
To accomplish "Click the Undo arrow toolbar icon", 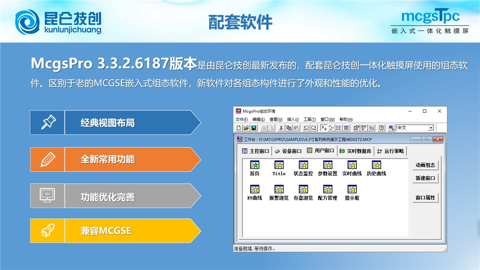I will click(x=306, y=128).
